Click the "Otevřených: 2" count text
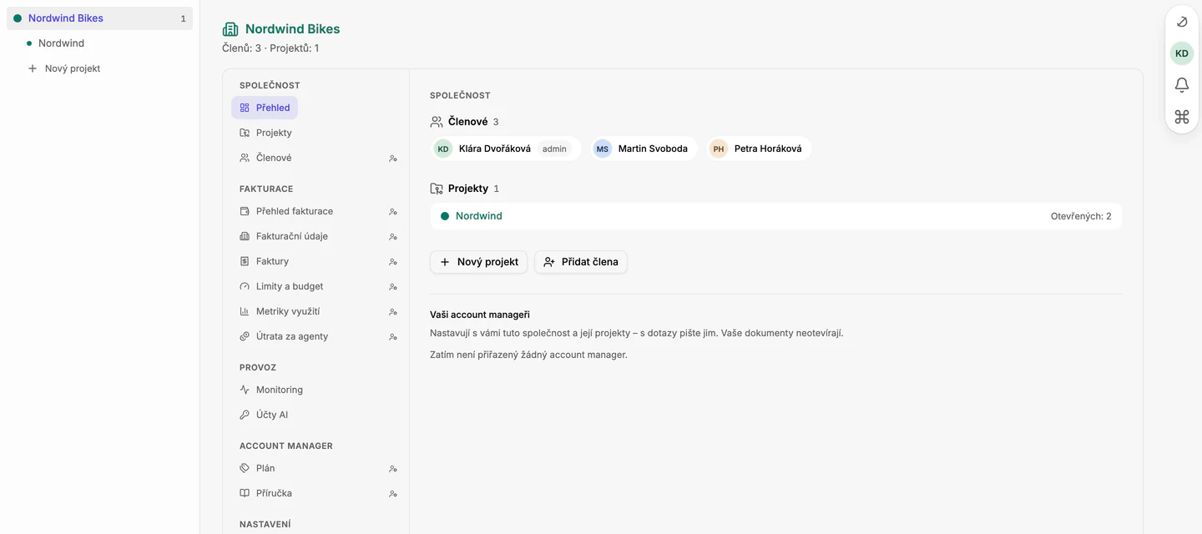 pos(1081,216)
